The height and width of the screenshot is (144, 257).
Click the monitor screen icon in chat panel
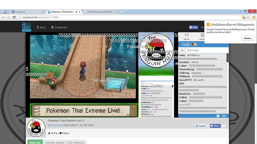pyautogui.click(x=187, y=44)
